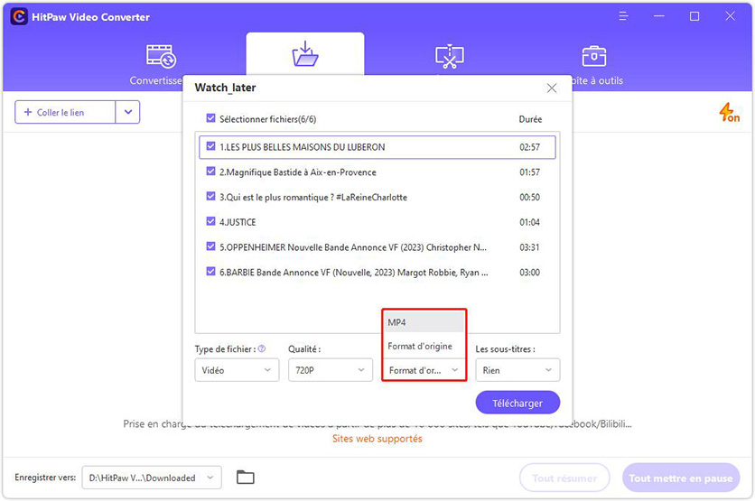Viewport: 755px width, 501px height.
Task: Open the Type de fichier Vidéo dropdown
Action: (237, 370)
